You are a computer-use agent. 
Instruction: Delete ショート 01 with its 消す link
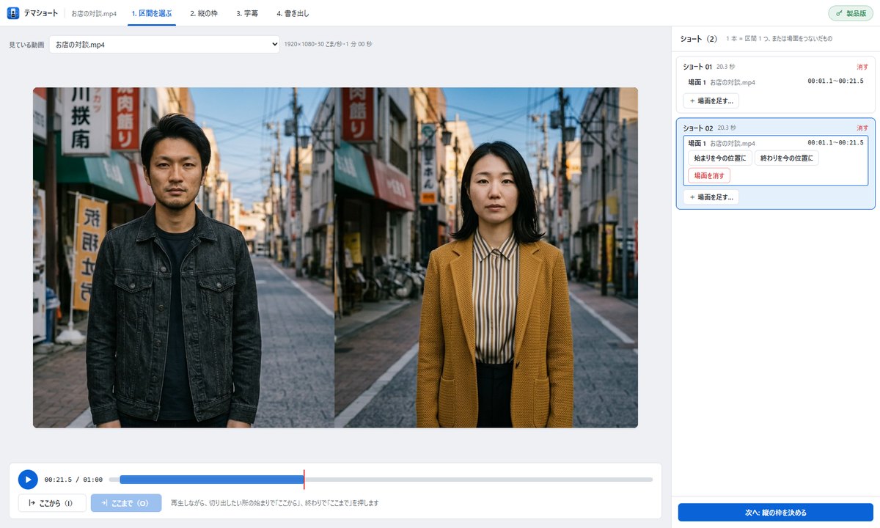pos(862,67)
